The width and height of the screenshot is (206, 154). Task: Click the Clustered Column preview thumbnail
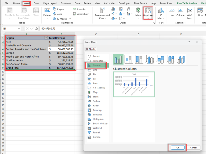(134, 84)
